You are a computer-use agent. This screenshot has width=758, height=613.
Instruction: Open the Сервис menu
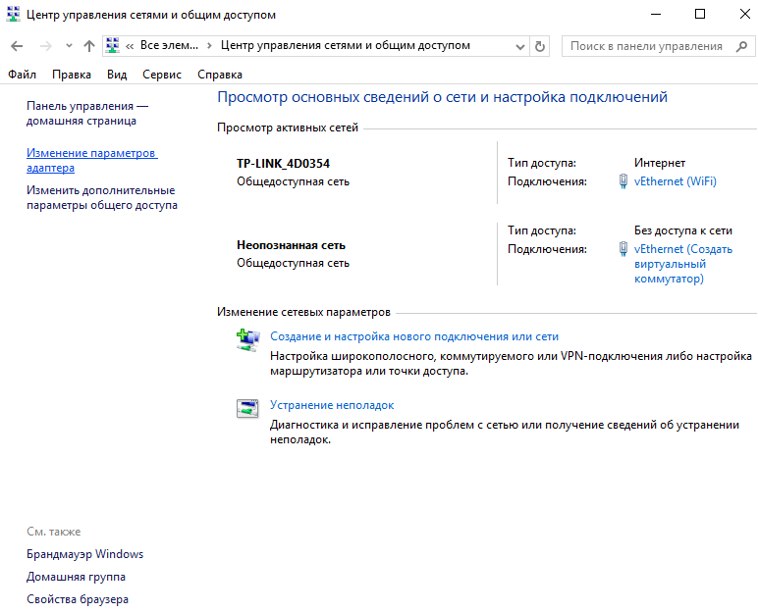click(x=161, y=75)
